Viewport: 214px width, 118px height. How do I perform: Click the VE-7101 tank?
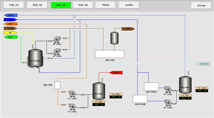(185, 85)
